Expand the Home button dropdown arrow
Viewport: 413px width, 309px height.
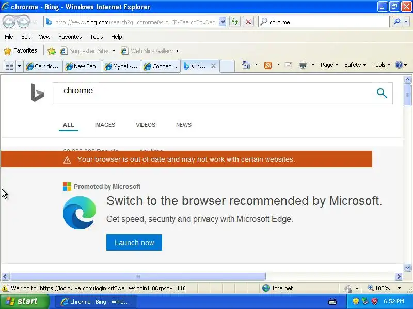point(256,65)
